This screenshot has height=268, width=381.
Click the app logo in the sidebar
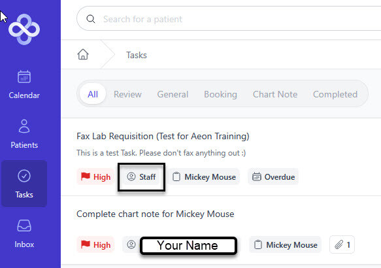tap(24, 29)
